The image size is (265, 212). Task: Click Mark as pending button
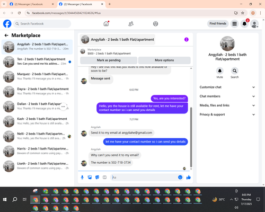[109, 60]
